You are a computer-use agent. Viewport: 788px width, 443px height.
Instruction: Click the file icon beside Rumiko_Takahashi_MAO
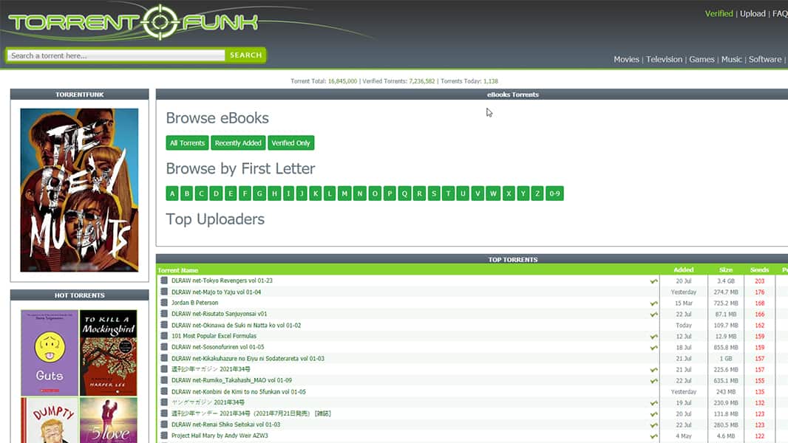(x=164, y=380)
